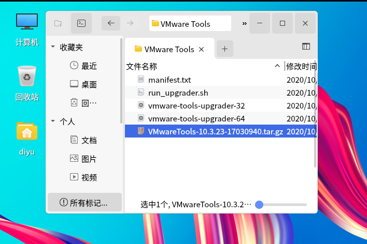Click the icon zoom slider handle

[x=259, y=205]
